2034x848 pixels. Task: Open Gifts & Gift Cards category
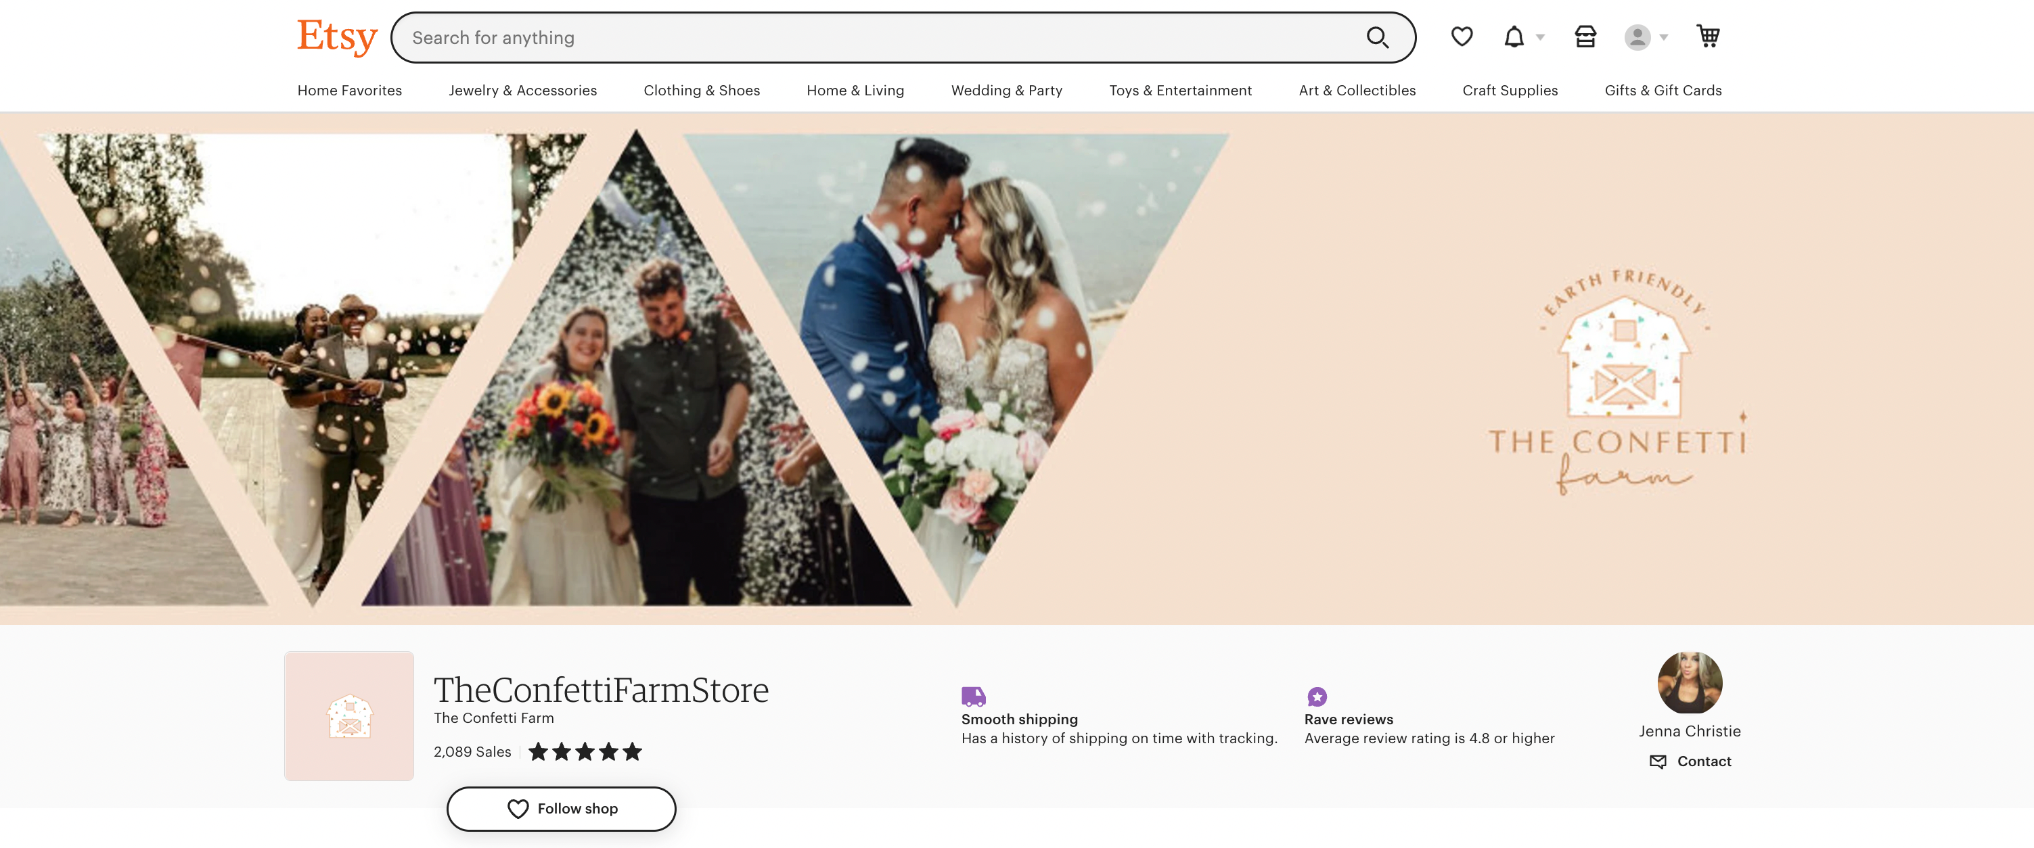1663,90
